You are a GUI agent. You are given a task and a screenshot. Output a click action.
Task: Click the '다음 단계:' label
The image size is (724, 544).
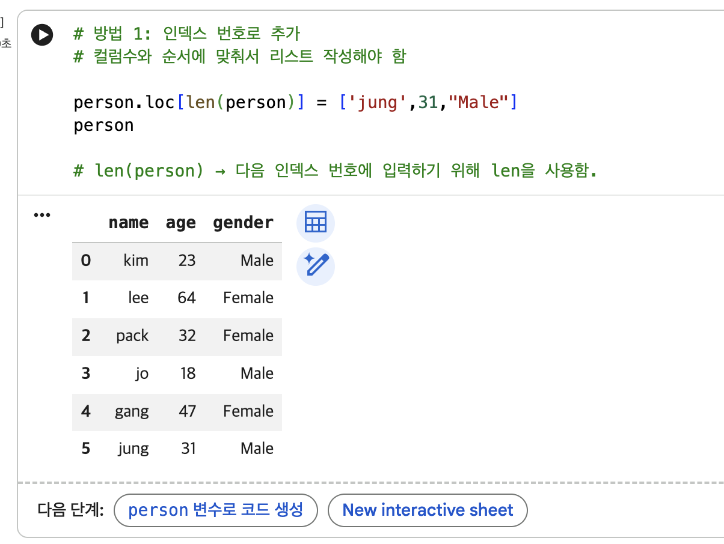pyautogui.click(x=71, y=511)
